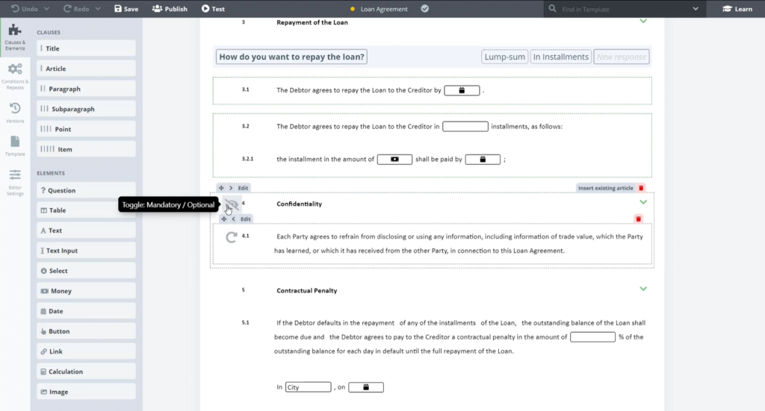Click the Test play button in toolbar
The height and width of the screenshot is (411, 765).
213,9
